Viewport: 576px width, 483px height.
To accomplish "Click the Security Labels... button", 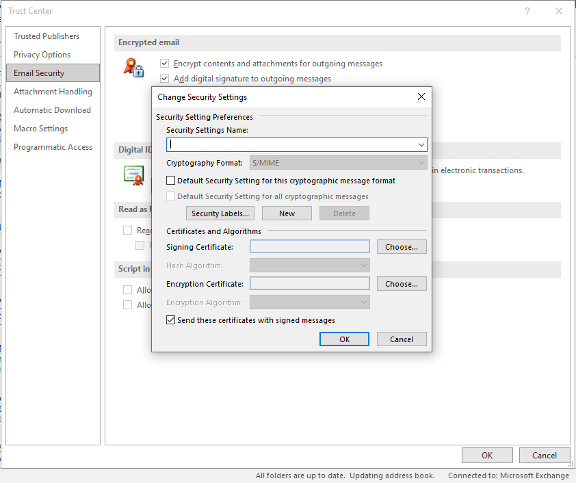I will pos(220,213).
